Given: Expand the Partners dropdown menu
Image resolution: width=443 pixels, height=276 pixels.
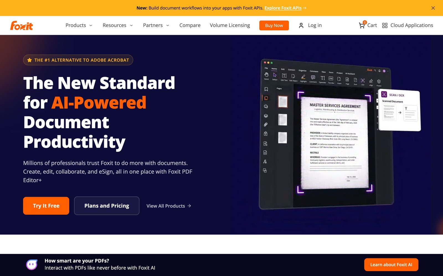Looking at the screenshot, I should click(x=156, y=25).
